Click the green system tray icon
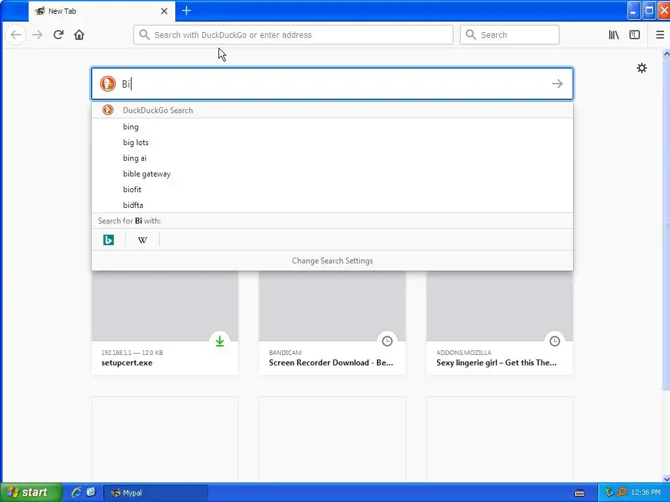The image size is (670, 502). (609, 493)
